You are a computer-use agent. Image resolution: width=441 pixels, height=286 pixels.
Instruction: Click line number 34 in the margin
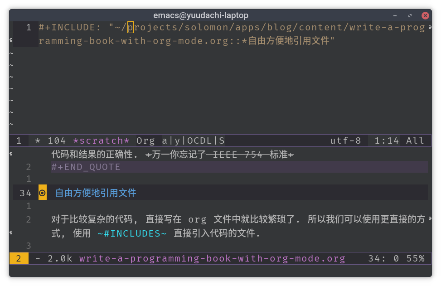(x=25, y=192)
